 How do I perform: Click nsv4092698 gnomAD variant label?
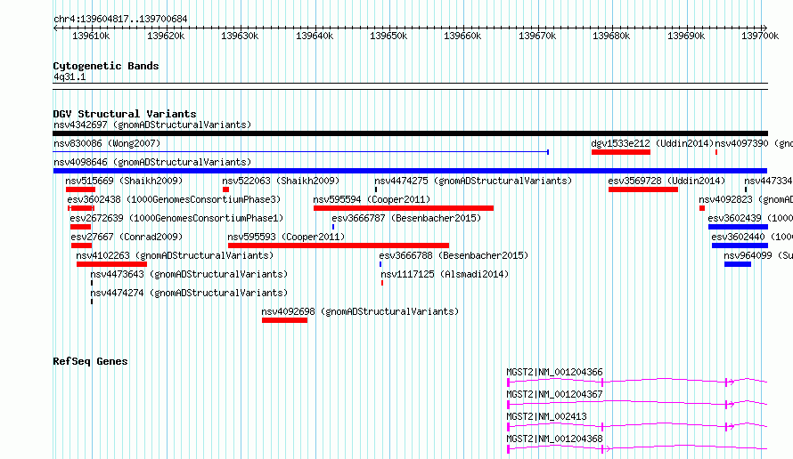click(360, 311)
